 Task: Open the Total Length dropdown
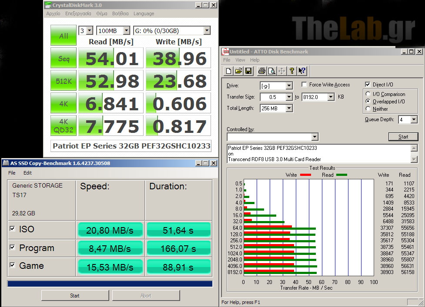(289, 109)
